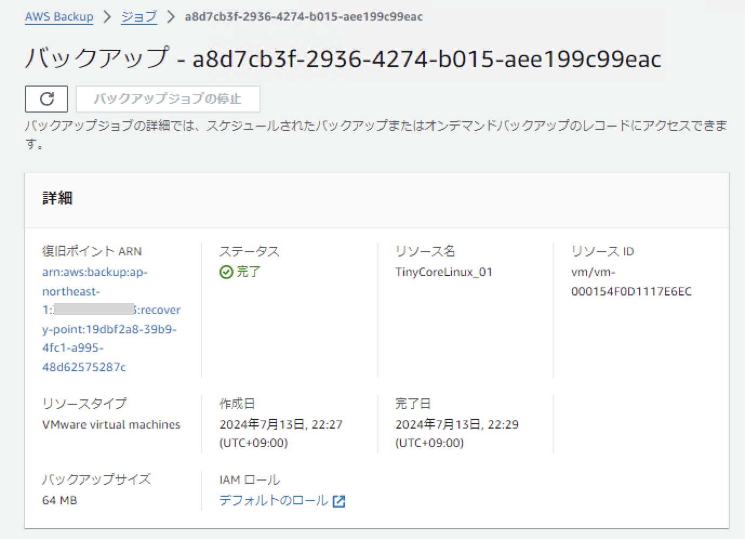Select the resource ID vm/vm-000154F0D1117E6EC
Image resolution: width=745 pixels, height=539 pixels.
(x=631, y=281)
